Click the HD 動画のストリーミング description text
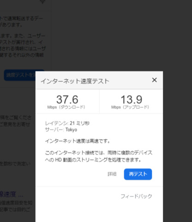Image resolution: width=192 pixels, height=222 pixels. point(99,156)
